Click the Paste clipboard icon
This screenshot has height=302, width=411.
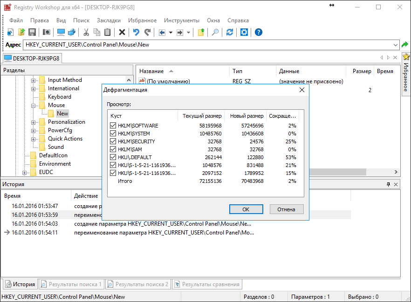pos(108,32)
